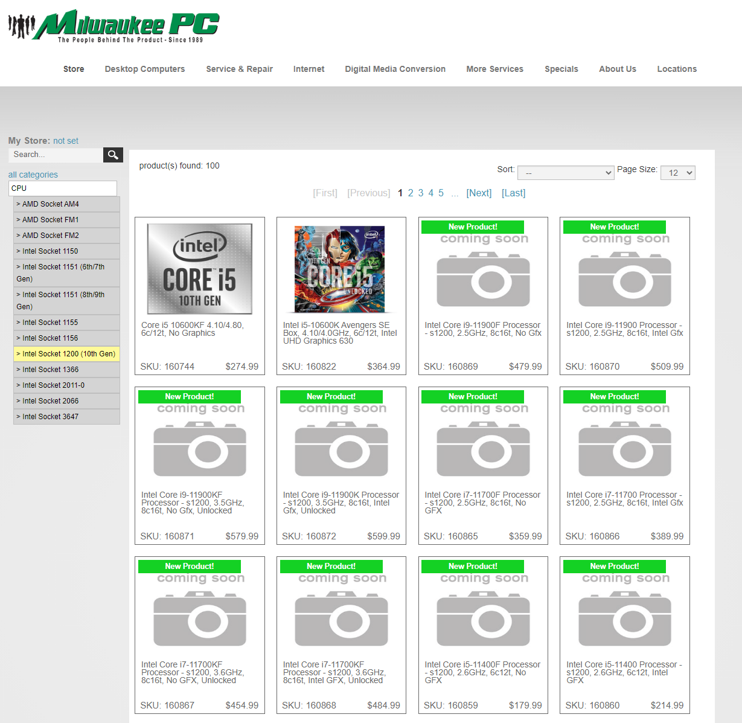742x723 pixels.
Task: Select Intel Socket 1150 category
Action: tap(67, 251)
